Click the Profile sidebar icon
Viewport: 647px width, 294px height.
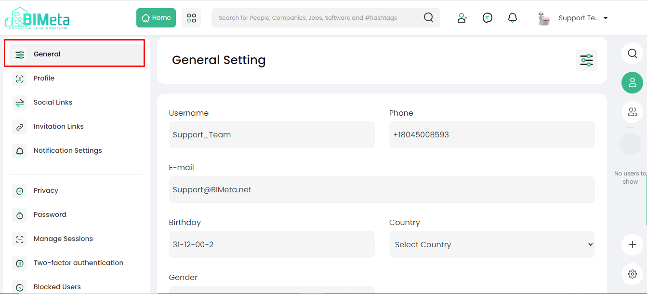click(x=20, y=79)
